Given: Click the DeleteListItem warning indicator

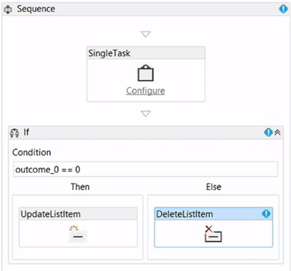Looking at the screenshot, I should click(x=266, y=214).
